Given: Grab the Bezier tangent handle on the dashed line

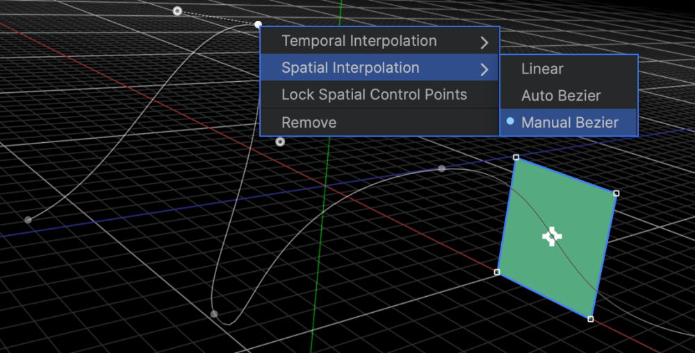Looking at the screenshot, I should [177, 11].
